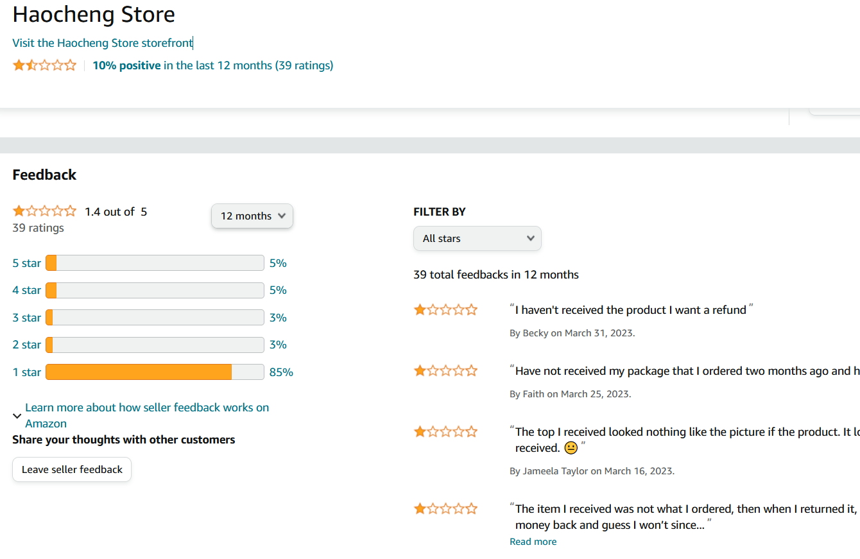Select the 3 star histogram bar

[x=155, y=318]
